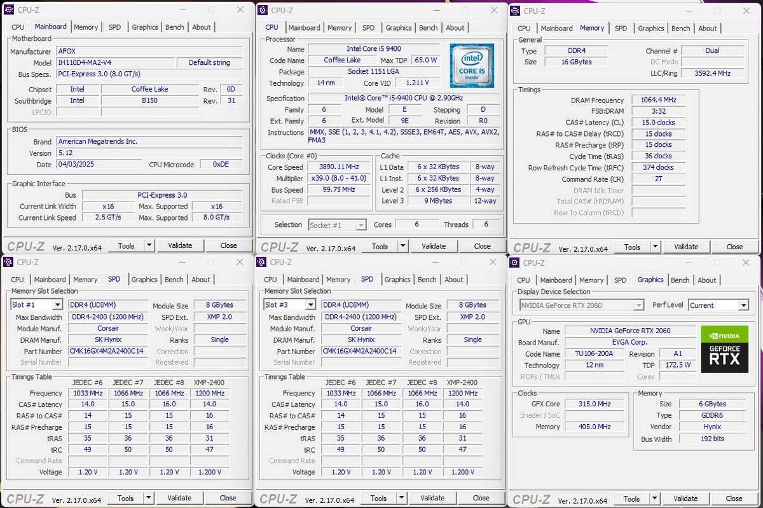Image resolution: width=763 pixels, height=508 pixels.
Task: Click the CPU-Z title icon in the Mainboard window
Action: pos(10,10)
